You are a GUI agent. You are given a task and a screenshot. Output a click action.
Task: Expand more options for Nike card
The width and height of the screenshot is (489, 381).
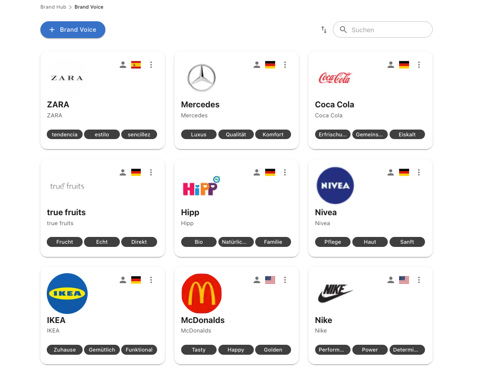click(x=419, y=280)
